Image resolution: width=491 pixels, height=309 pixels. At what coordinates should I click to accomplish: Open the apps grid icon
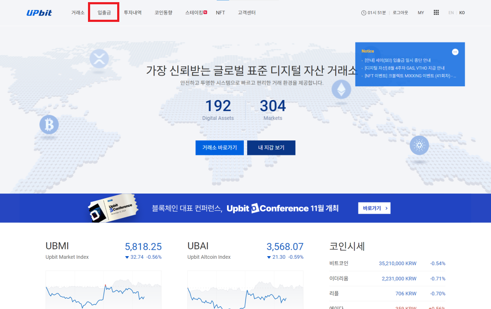(x=436, y=12)
